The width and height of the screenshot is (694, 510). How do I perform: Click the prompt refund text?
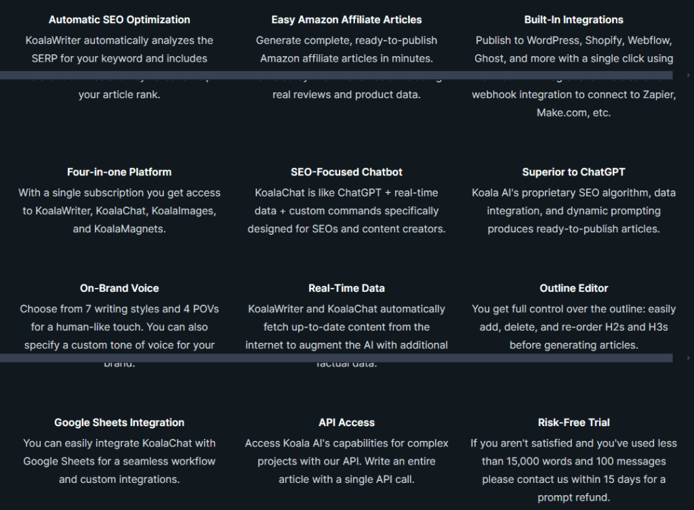(x=573, y=498)
